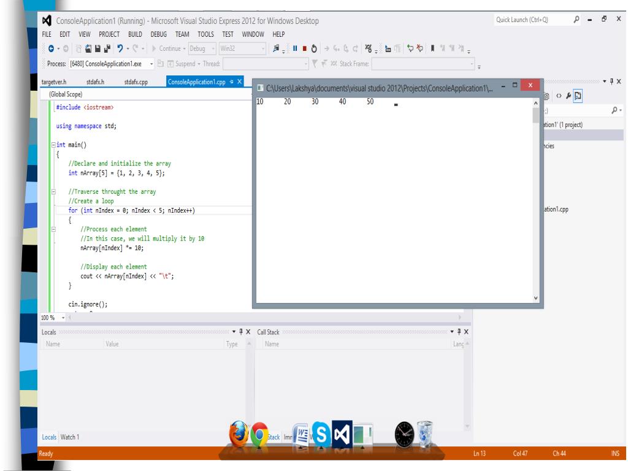Open the BUILD menu

pyautogui.click(x=135, y=34)
